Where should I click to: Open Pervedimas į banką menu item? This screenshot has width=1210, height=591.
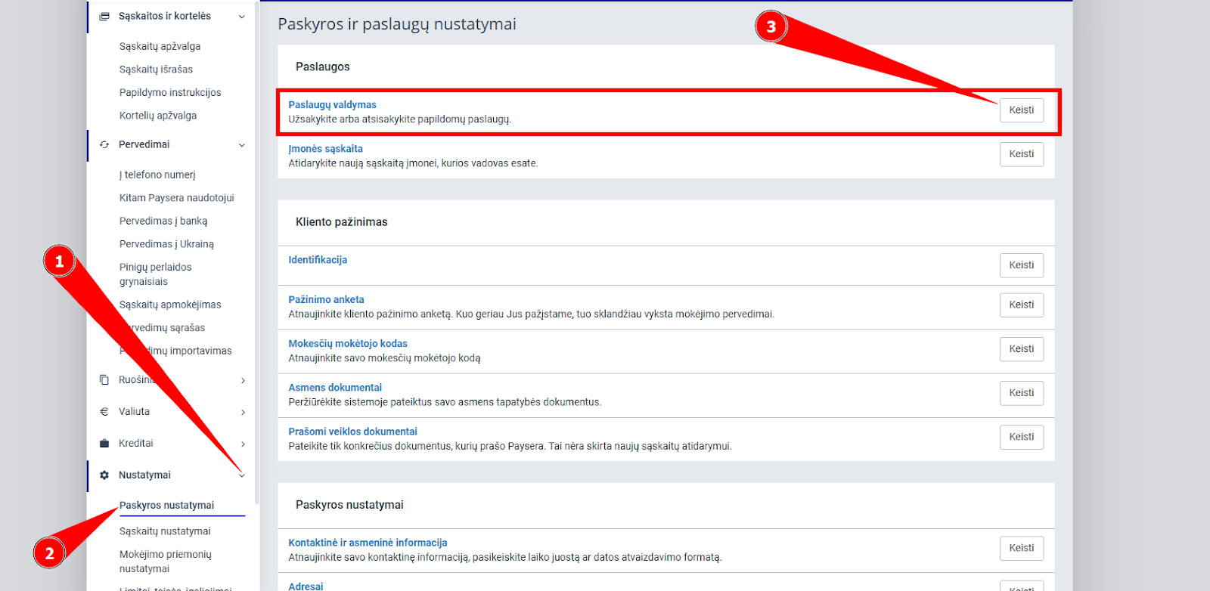[x=163, y=221]
